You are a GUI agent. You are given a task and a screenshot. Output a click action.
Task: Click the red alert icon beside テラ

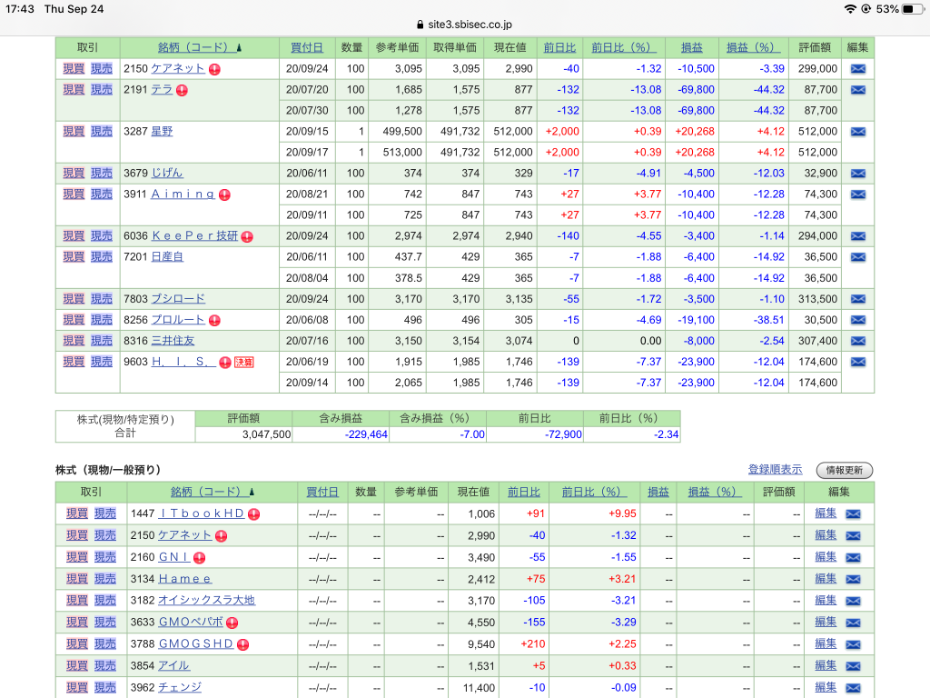click(x=182, y=90)
